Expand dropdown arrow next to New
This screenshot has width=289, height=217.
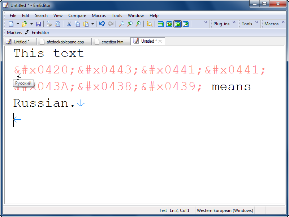click(18, 24)
